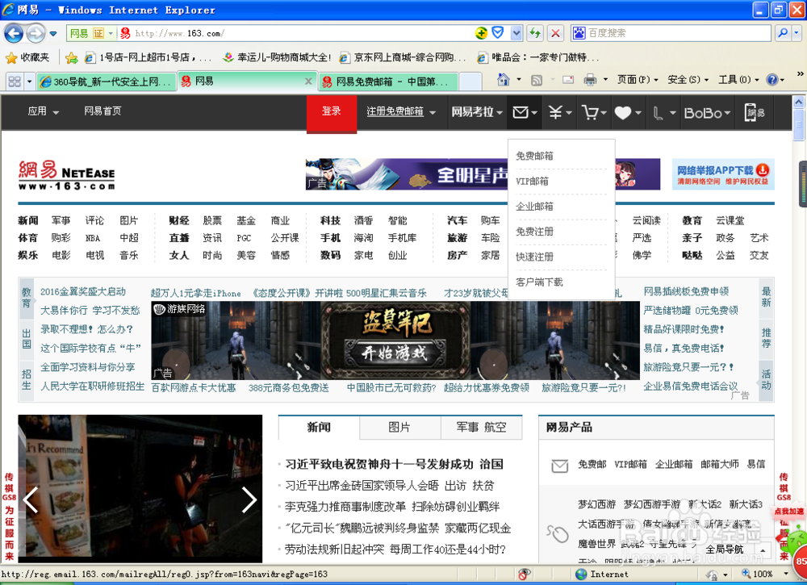Select 快速注册 in the mail dropdown
The width and height of the screenshot is (807, 585).
coord(535,257)
